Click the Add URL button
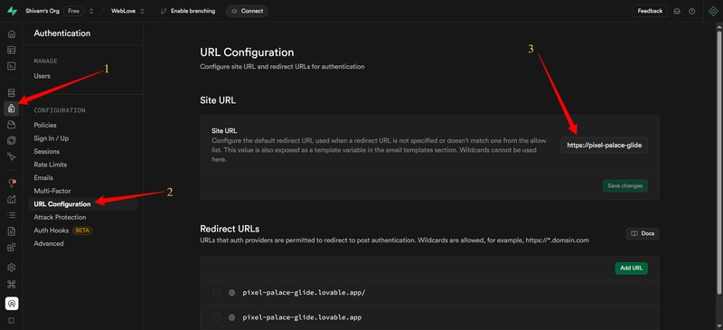723x330 pixels. pos(631,269)
